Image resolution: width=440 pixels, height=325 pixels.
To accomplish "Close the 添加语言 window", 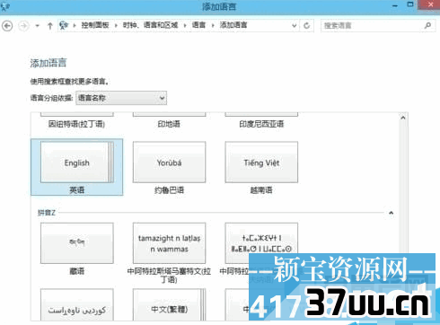I will pyautogui.click(x=430, y=4).
